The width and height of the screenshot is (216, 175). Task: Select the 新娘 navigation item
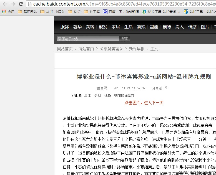141,27
